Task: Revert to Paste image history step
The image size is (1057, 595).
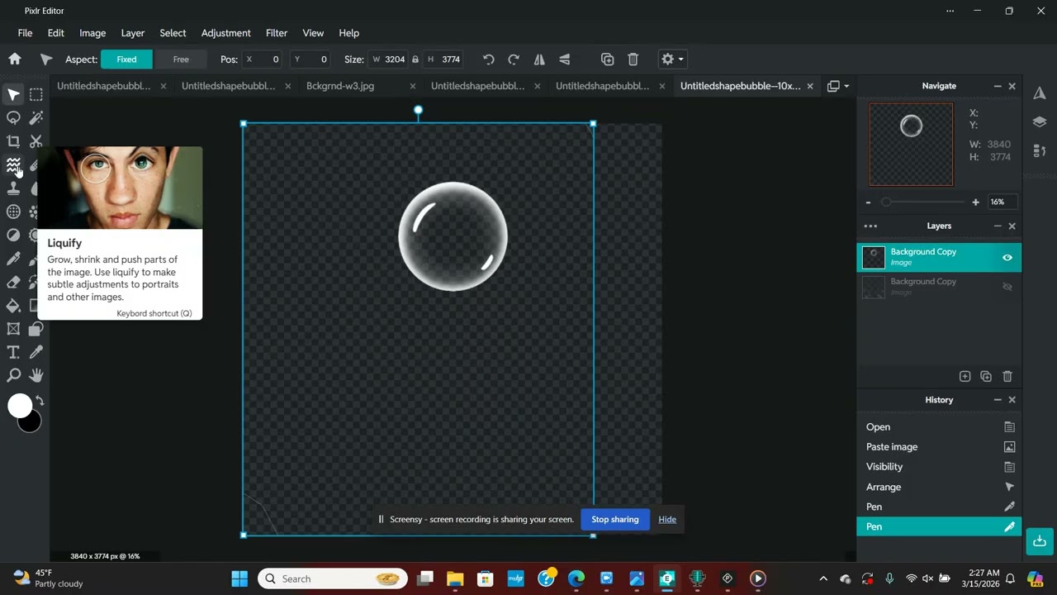Action: point(939,447)
